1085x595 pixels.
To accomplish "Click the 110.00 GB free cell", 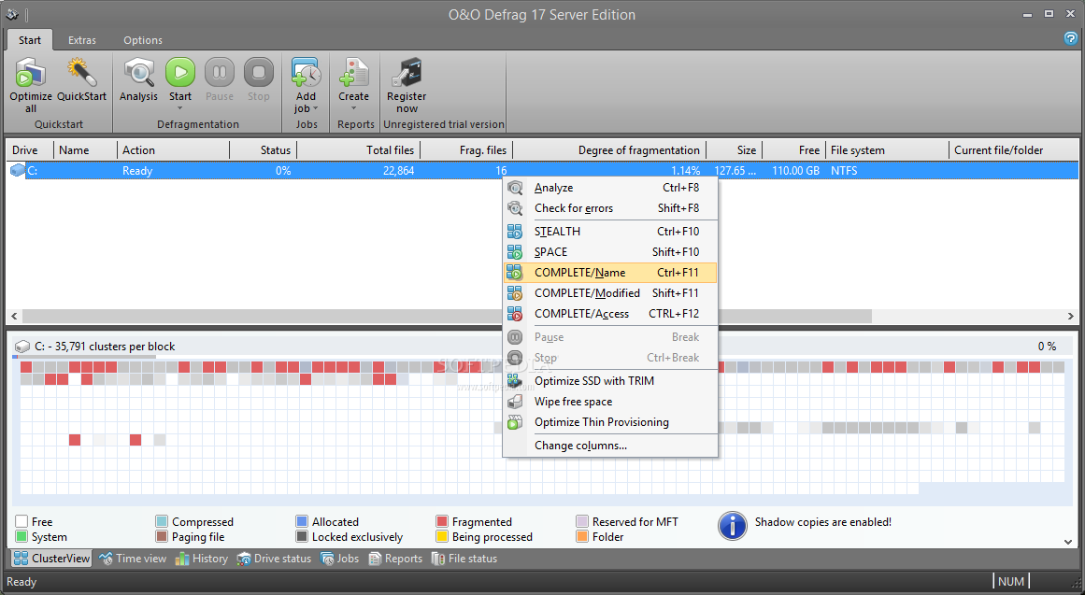I will click(794, 170).
